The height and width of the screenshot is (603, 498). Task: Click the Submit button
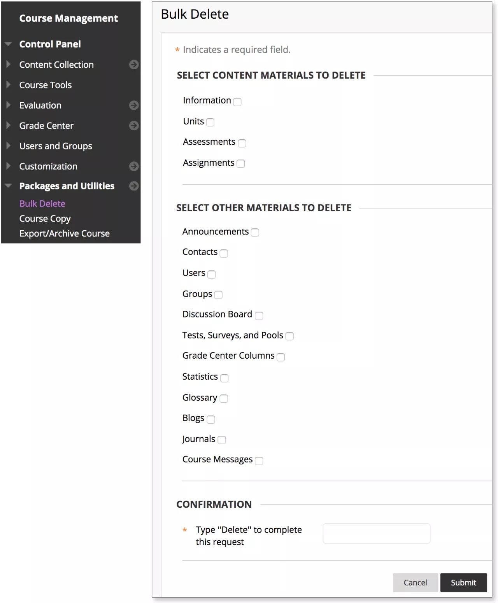point(463,582)
